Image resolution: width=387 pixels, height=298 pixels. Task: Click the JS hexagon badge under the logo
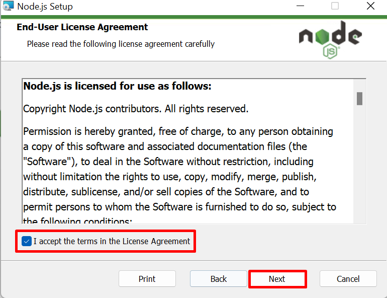(x=330, y=51)
